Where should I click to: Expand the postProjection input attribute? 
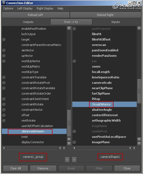click(x=74, y=29)
